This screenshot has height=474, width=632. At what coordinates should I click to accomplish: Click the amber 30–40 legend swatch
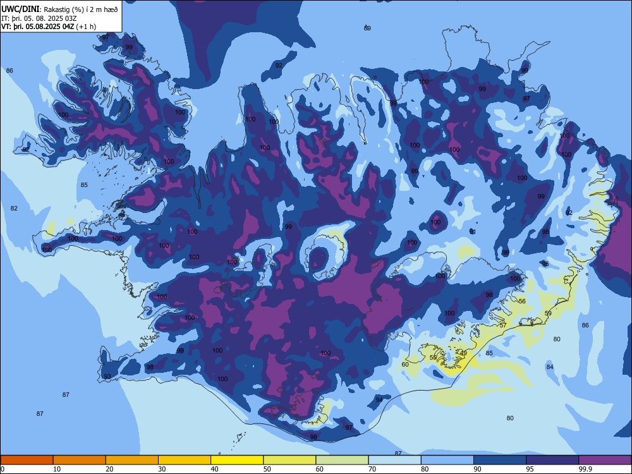185,460
